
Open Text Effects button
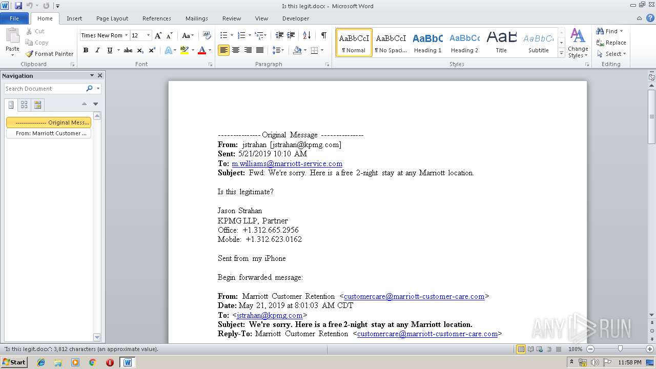coord(168,50)
